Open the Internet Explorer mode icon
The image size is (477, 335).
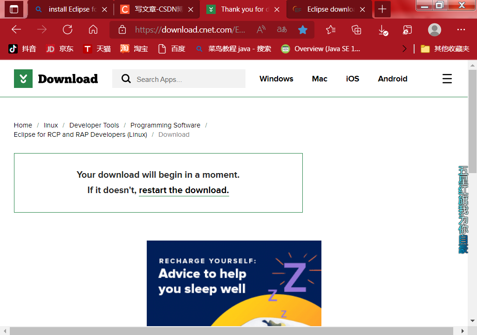(407, 30)
